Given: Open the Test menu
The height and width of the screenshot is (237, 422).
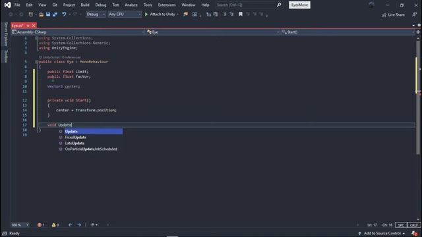Looking at the screenshot, I should pyautogui.click(x=115, y=5).
